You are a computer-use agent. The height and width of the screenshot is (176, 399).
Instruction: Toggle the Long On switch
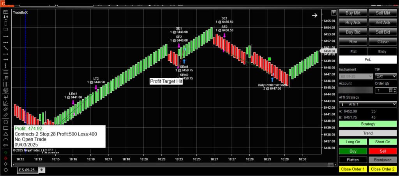pos(353,142)
